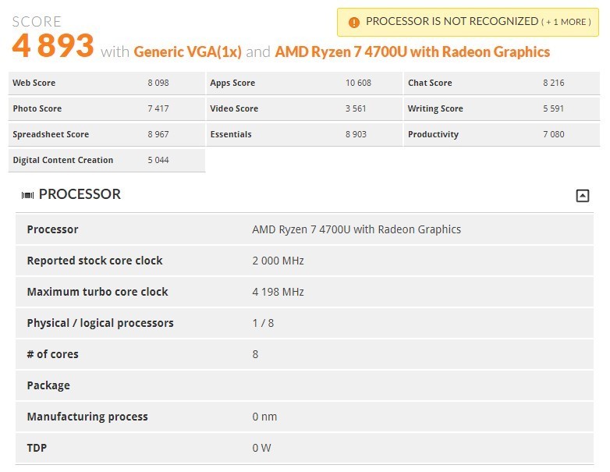Viewport: 610px width, 472px height.
Task: Open the Generic VGA(1x) link
Action: [x=187, y=51]
